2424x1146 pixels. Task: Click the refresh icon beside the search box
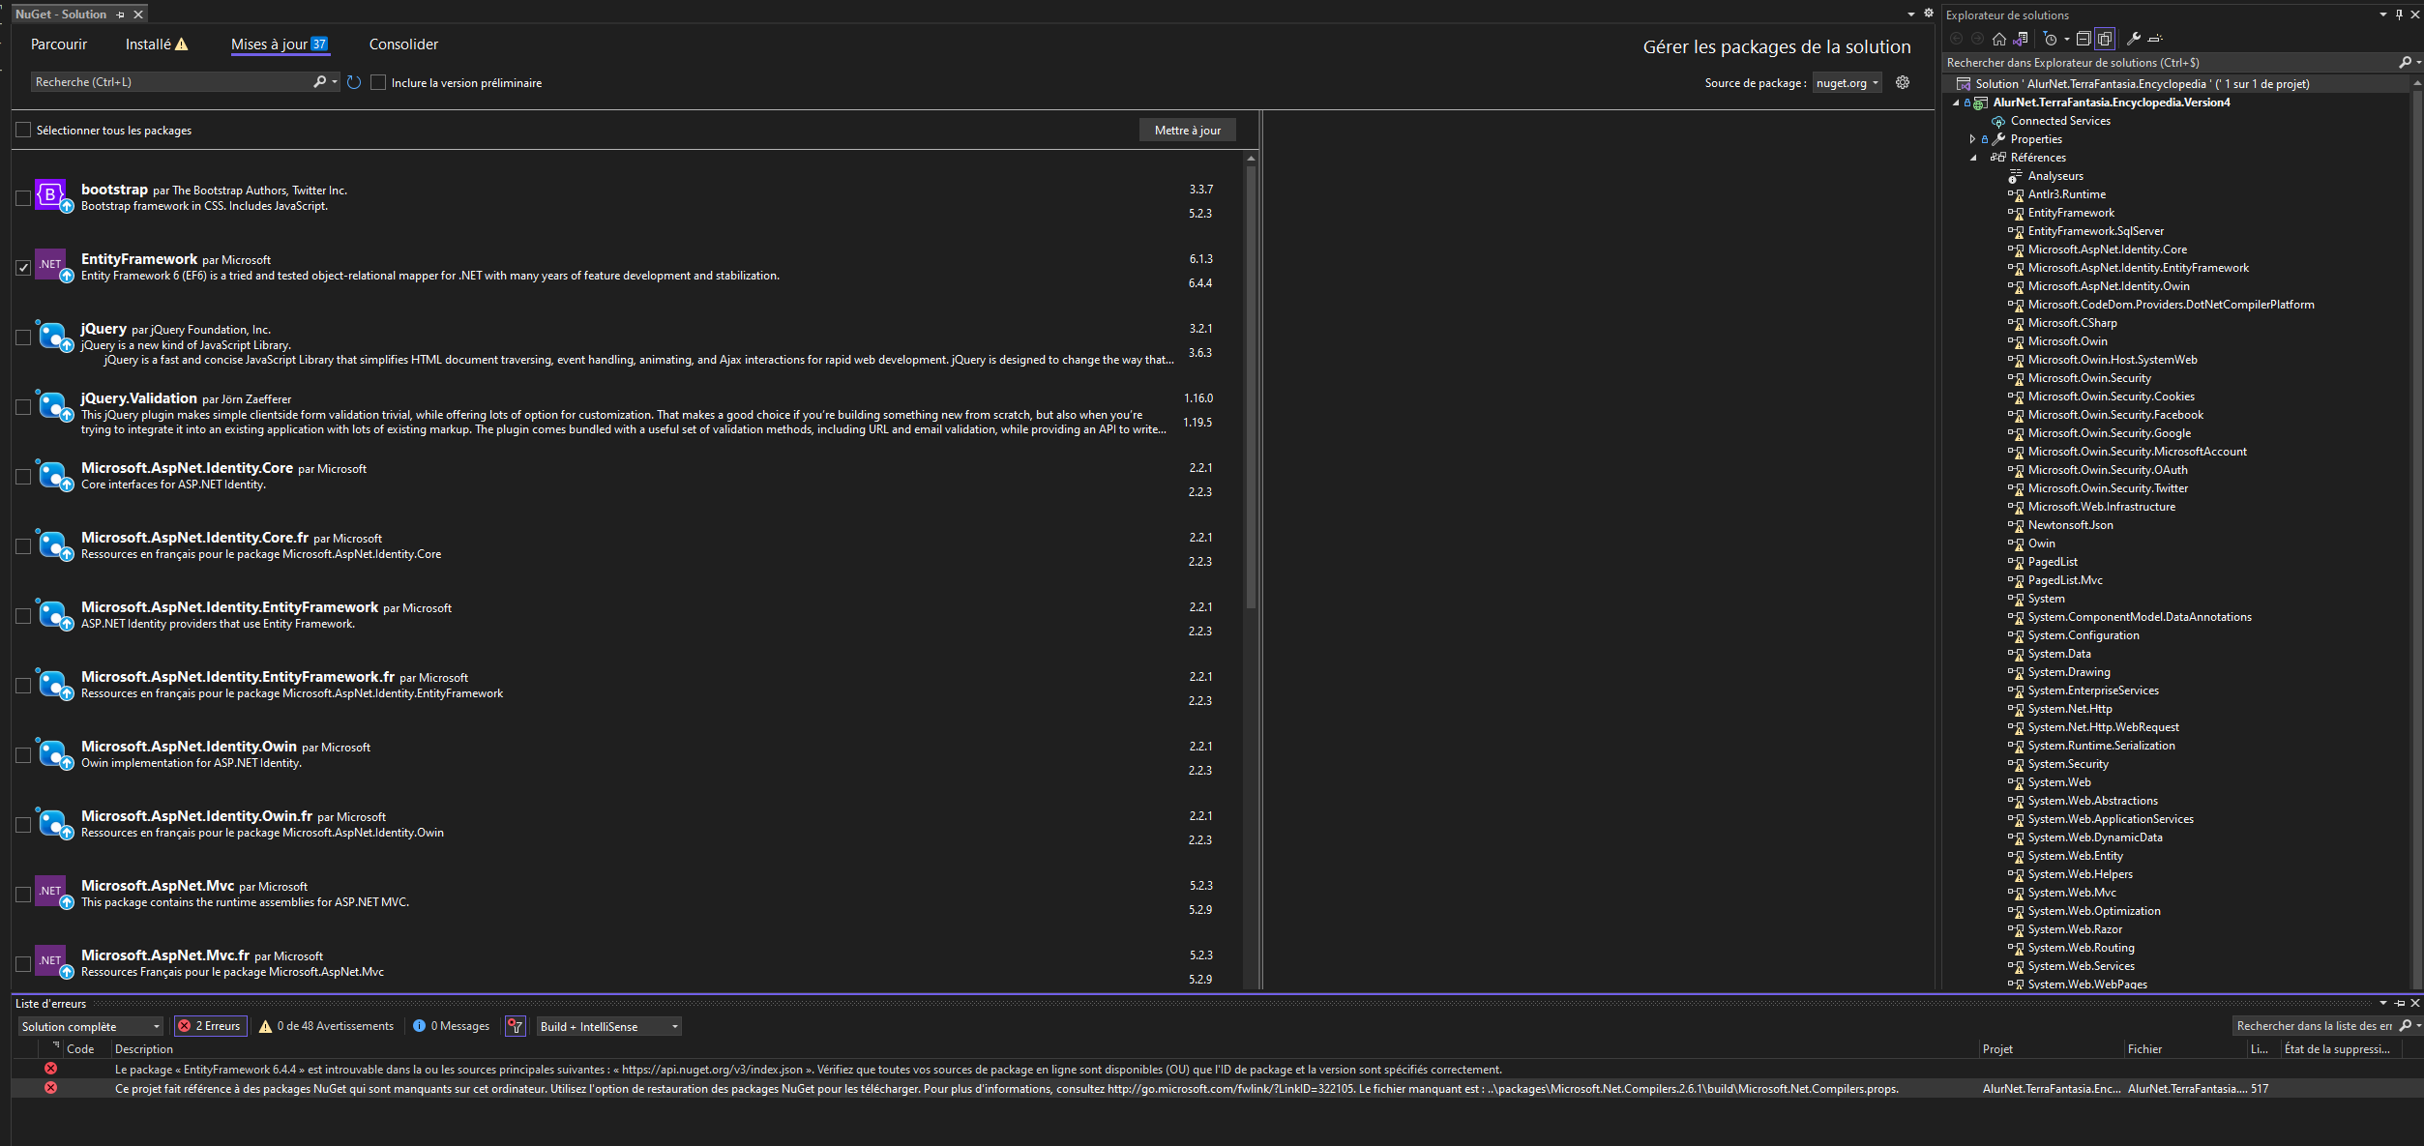click(x=354, y=82)
